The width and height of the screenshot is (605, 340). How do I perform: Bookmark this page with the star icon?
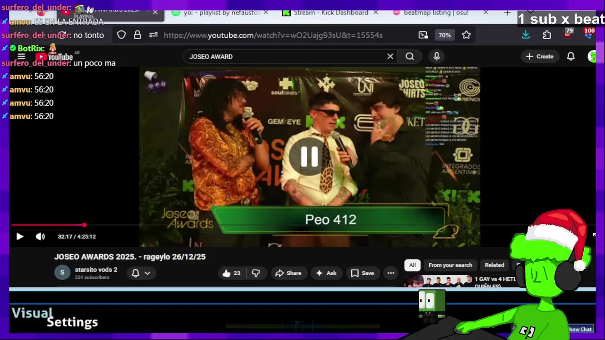click(466, 35)
